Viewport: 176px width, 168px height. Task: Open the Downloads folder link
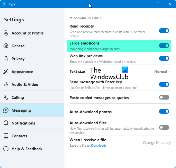[99, 146]
